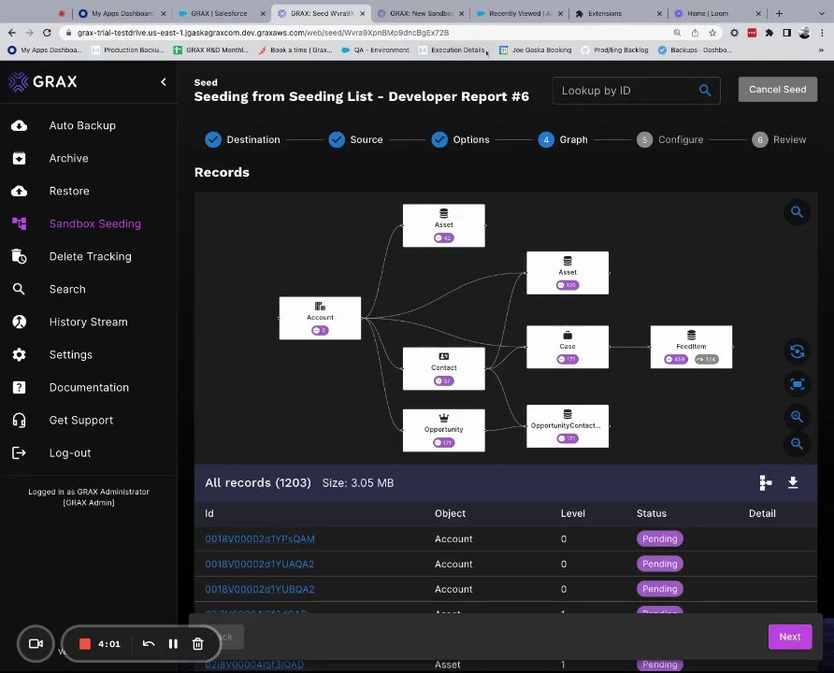This screenshot has height=673, width=834.
Task: Go to the Destination step
Action: coord(242,140)
